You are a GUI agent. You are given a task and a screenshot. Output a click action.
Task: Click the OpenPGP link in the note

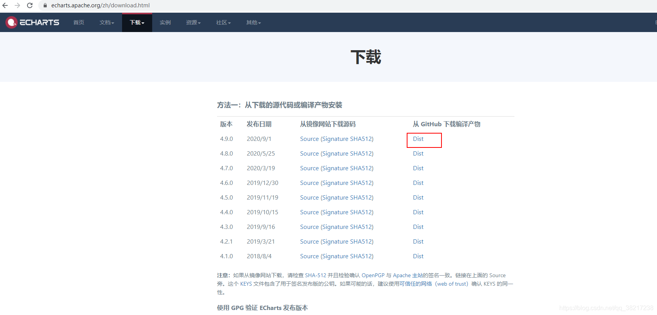tap(373, 275)
